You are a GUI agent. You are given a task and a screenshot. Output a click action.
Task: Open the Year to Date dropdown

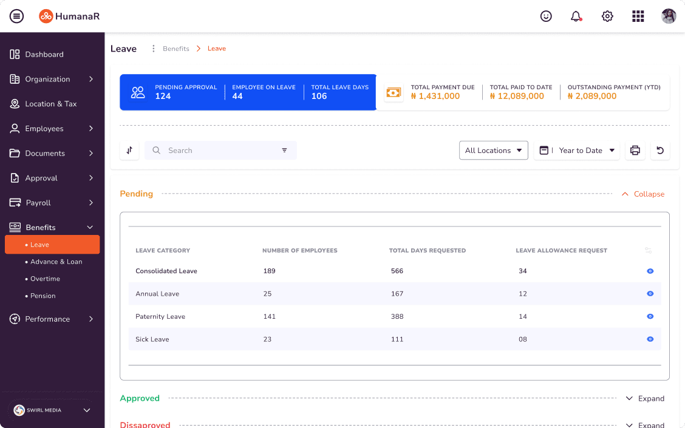(577, 150)
